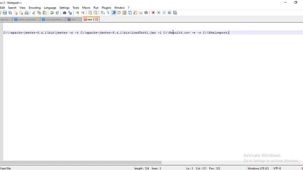Open the Edit menu

(2, 8)
